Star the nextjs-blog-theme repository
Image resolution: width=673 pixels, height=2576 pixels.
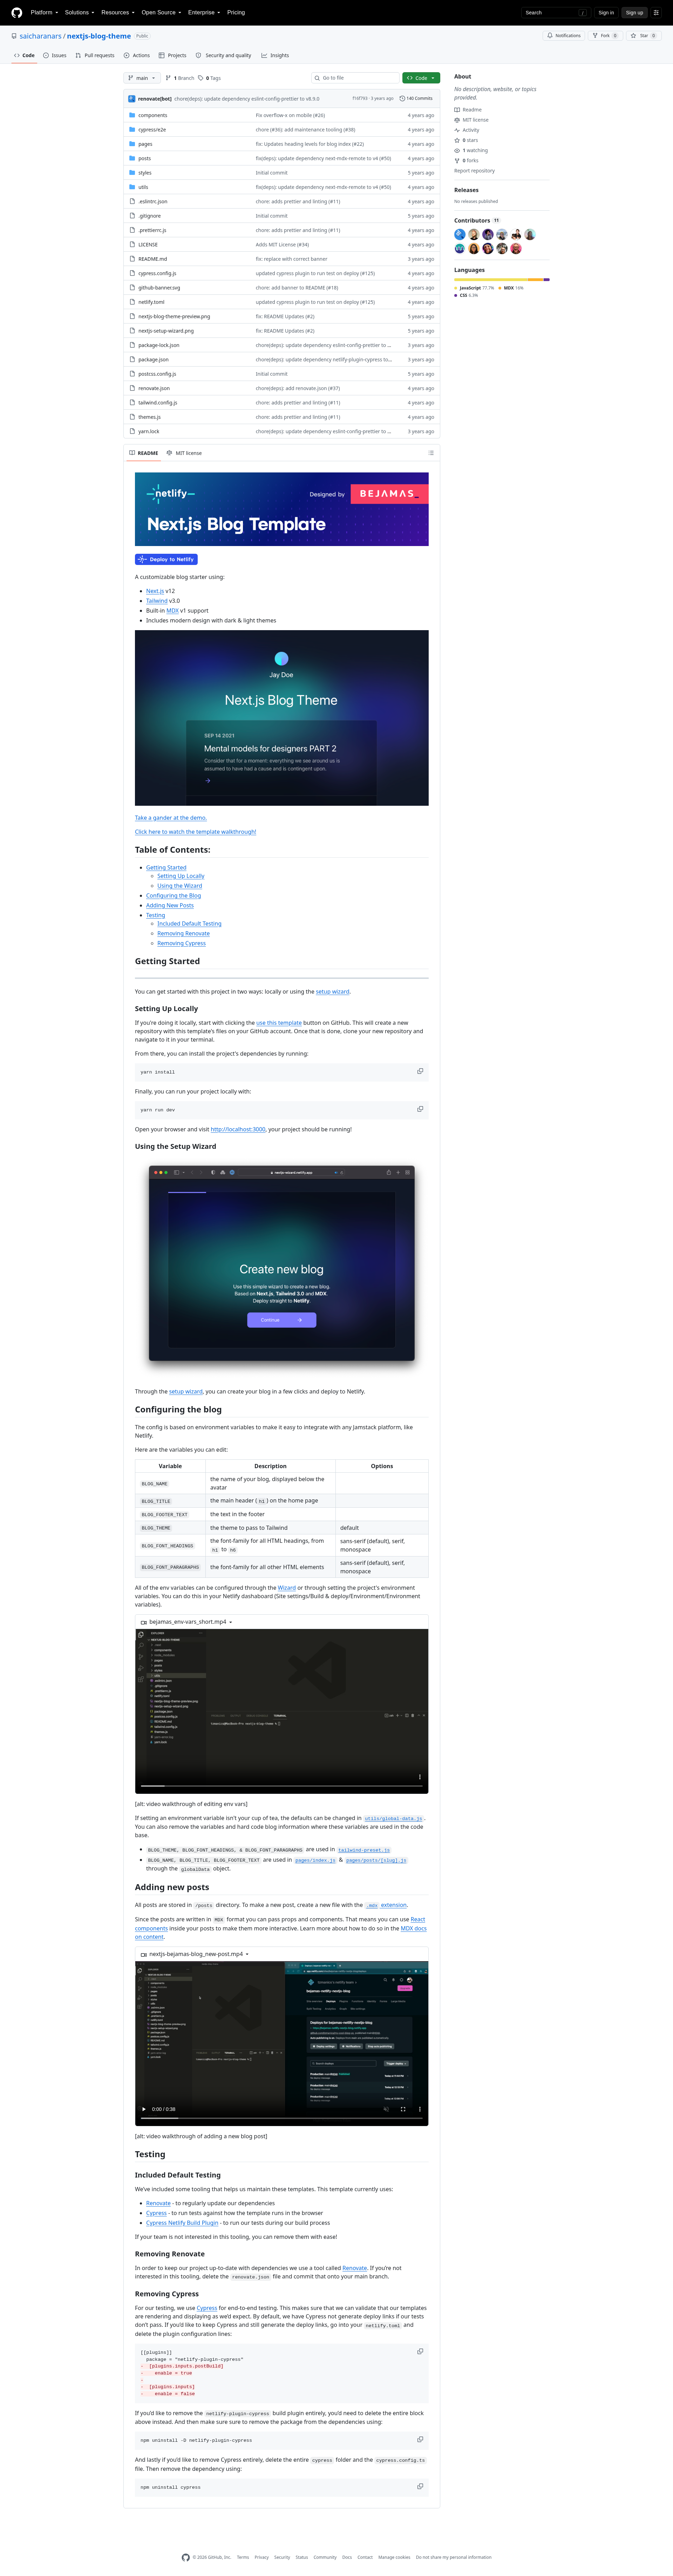point(644,35)
